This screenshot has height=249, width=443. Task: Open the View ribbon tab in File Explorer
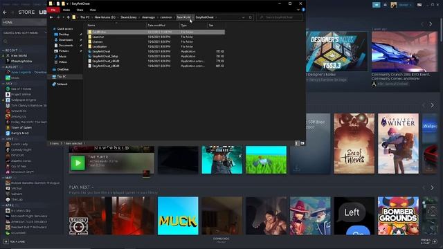[93, 10]
